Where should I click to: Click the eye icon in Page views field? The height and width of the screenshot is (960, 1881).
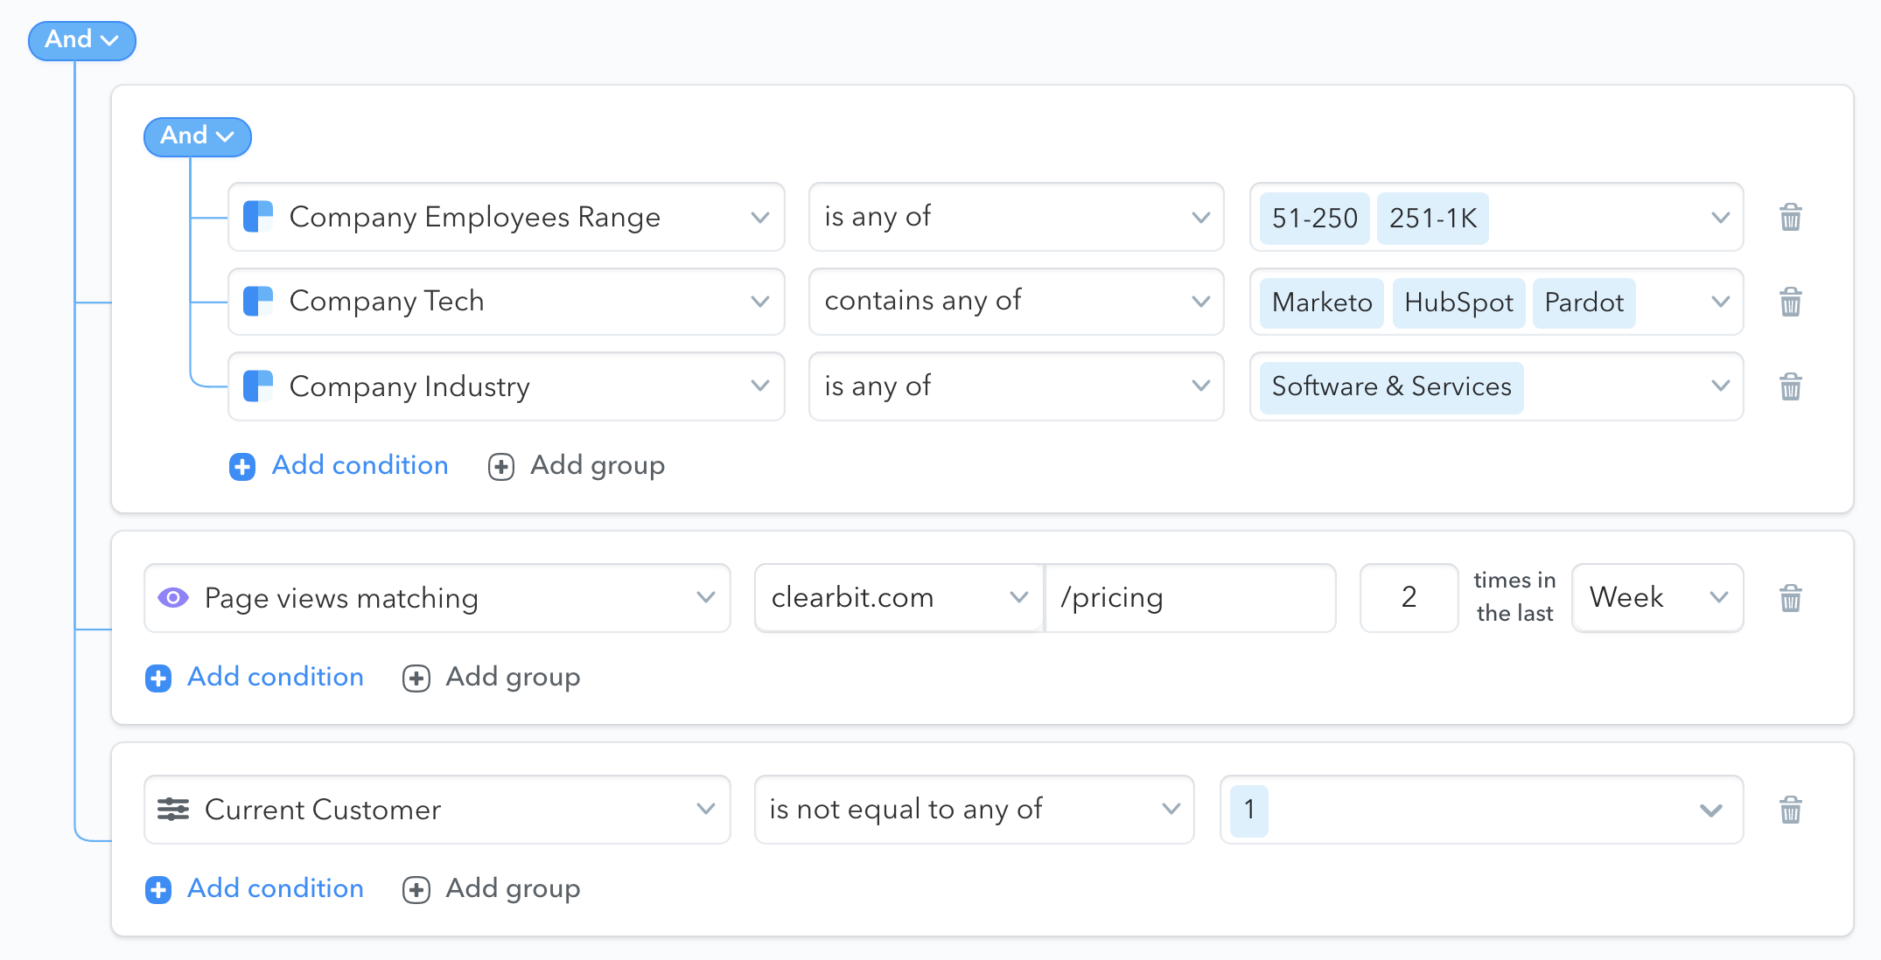(172, 598)
